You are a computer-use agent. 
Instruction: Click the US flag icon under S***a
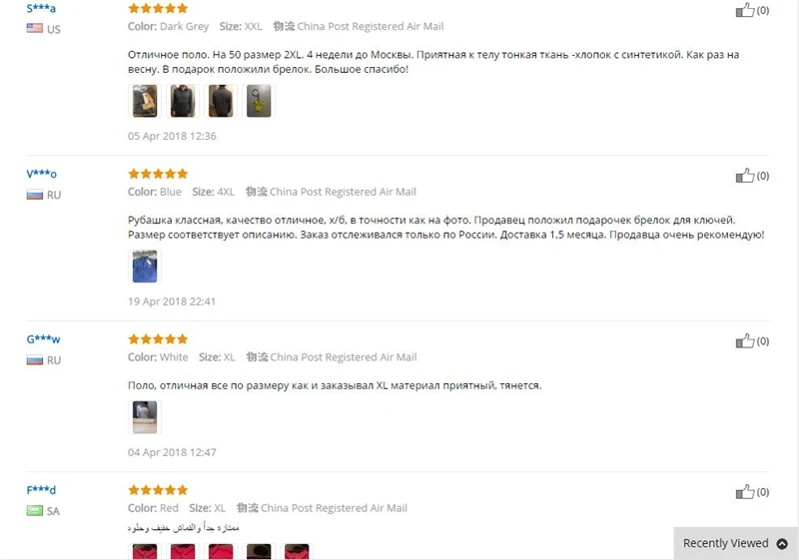pyautogui.click(x=35, y=29)
